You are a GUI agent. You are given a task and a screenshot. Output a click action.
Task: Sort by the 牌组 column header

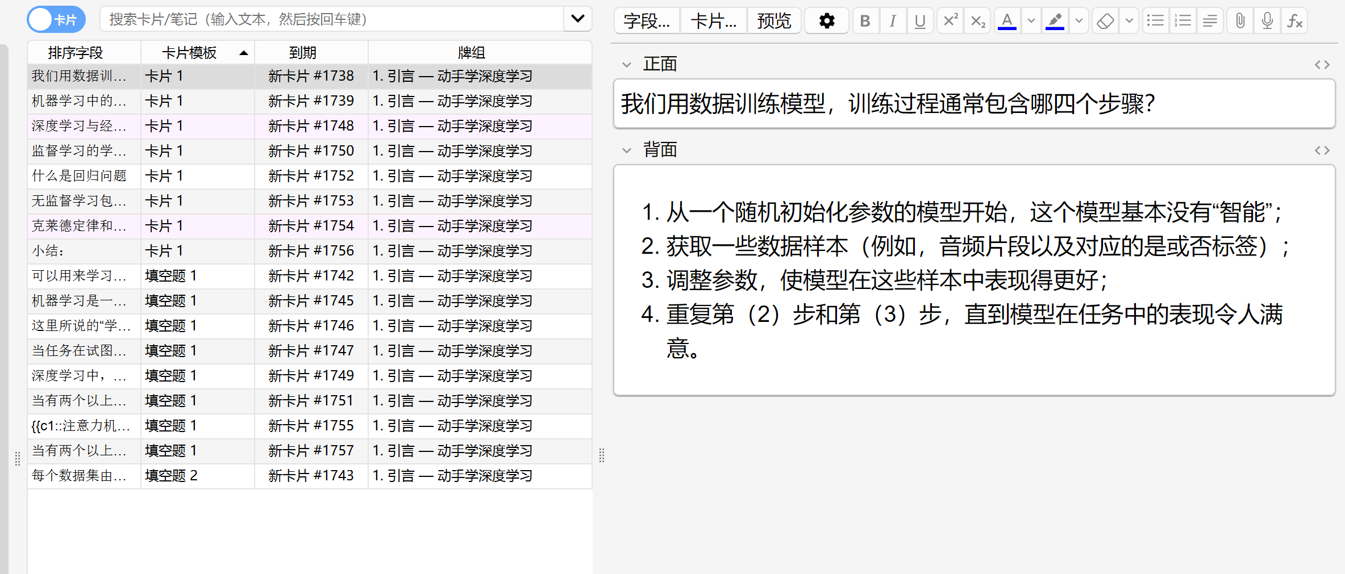point(472,53)
